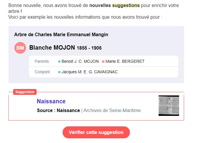This screenshot has width=201, height=143.
Task: Click the Vérifier cette suggestion button
Action: tap(96, 132)
